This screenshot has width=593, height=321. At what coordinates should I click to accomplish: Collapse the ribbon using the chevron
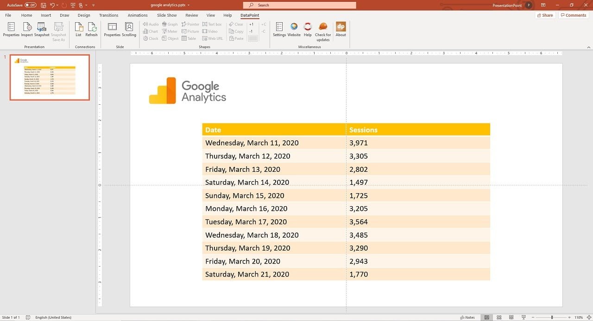(588, 47)
